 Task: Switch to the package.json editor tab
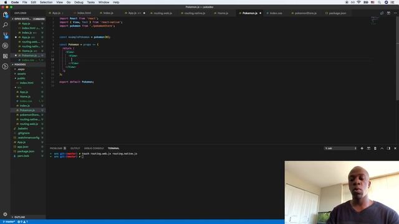[x=337, y=13]
